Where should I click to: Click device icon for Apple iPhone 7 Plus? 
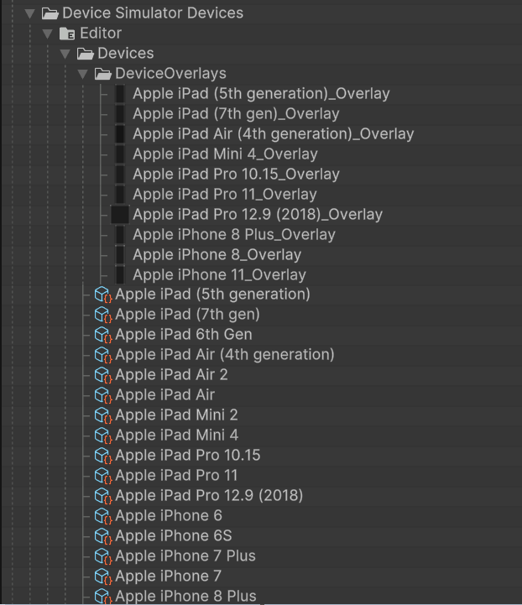click(103, 556)
